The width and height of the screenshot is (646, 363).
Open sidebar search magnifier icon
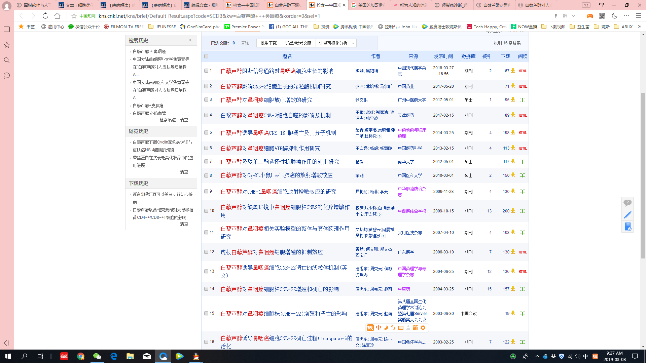[6, 60]
